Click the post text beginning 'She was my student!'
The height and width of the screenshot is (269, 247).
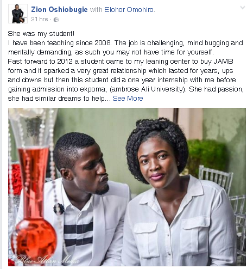click(125, 66)
